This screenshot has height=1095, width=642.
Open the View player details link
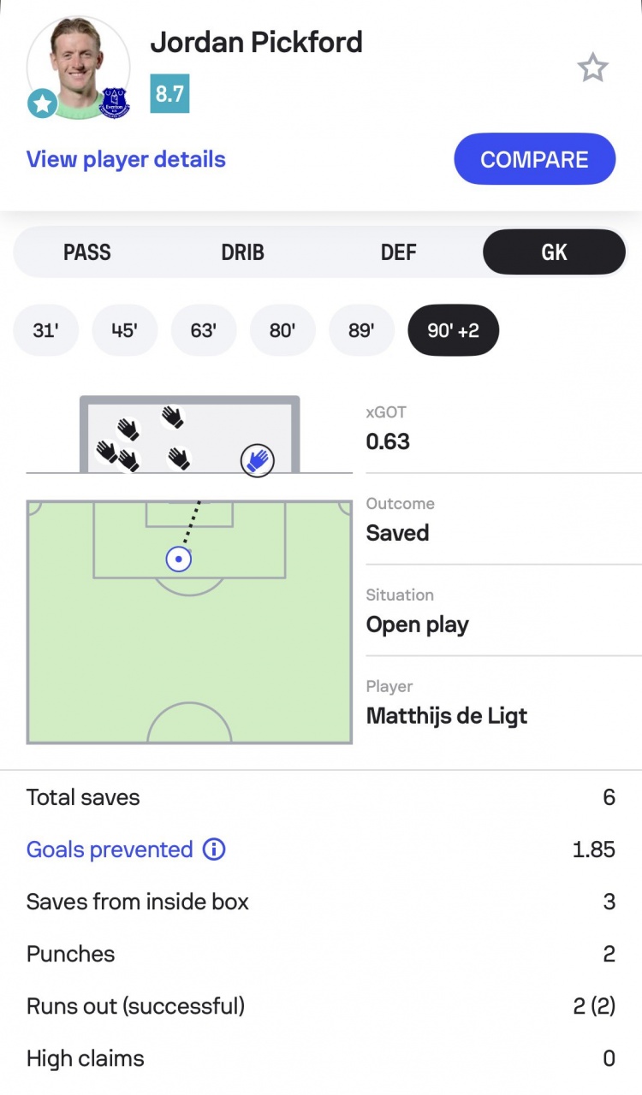(x=126, y=159)
